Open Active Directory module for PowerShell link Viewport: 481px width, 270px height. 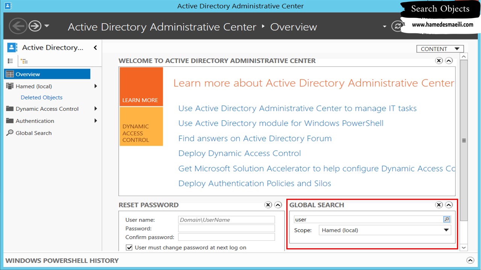tap(281, 123)
